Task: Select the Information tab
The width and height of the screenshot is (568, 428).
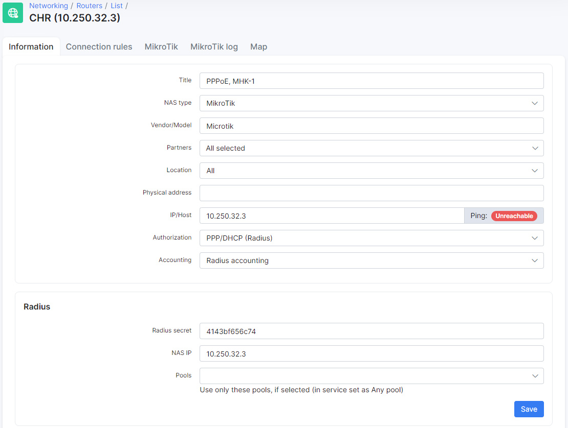Action: tap(31, 46)
